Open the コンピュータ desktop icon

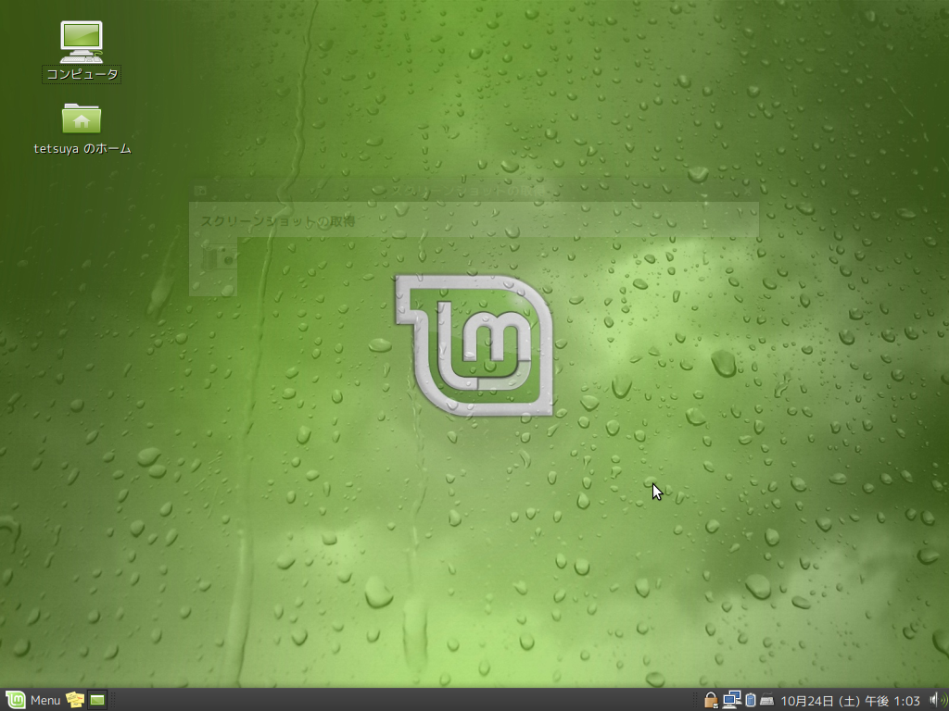click(x=82, y=42)
